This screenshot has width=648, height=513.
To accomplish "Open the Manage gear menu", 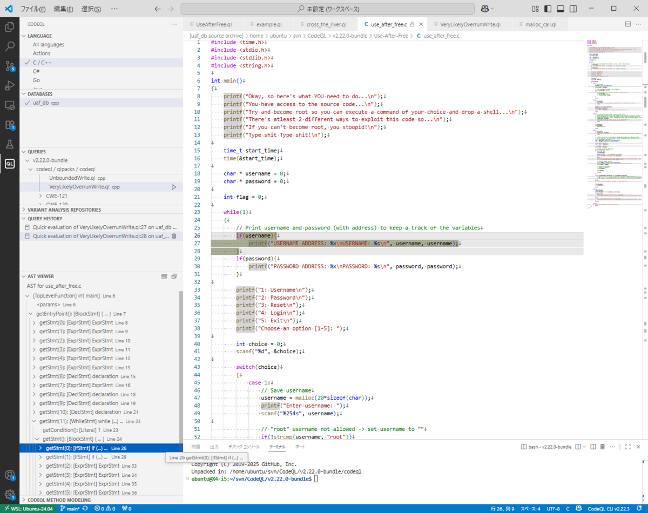I will pos(10,494).
